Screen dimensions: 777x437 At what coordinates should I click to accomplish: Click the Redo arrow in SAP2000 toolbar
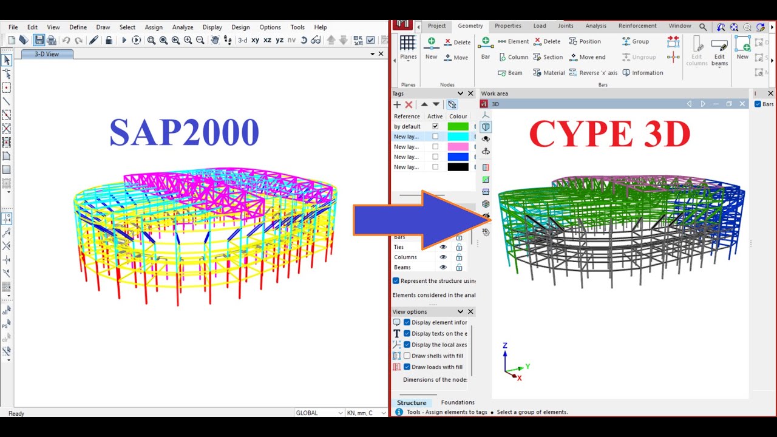click(x=78, y=40)
